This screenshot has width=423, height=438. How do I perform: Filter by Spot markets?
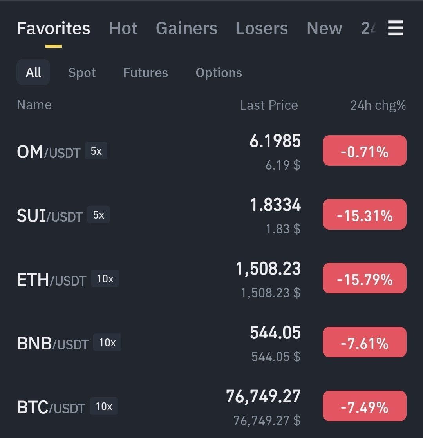pos(82,72)
